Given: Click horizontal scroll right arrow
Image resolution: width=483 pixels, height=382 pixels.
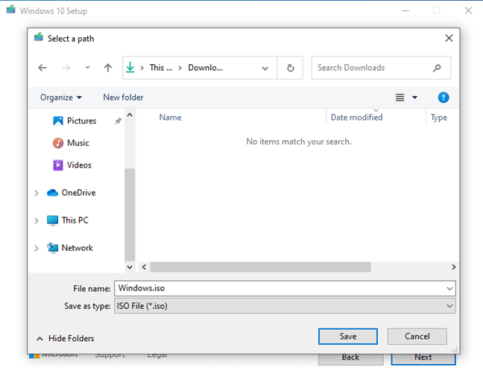Looking at the screenshot, I should click(453, 267).
